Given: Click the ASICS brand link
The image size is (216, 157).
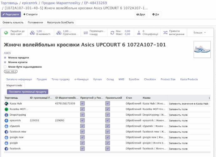Looking at the screenshot, I should coord(7,53).
